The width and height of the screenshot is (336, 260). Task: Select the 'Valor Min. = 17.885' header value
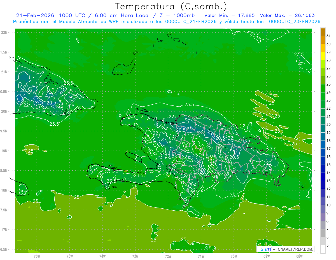(230, 15)
